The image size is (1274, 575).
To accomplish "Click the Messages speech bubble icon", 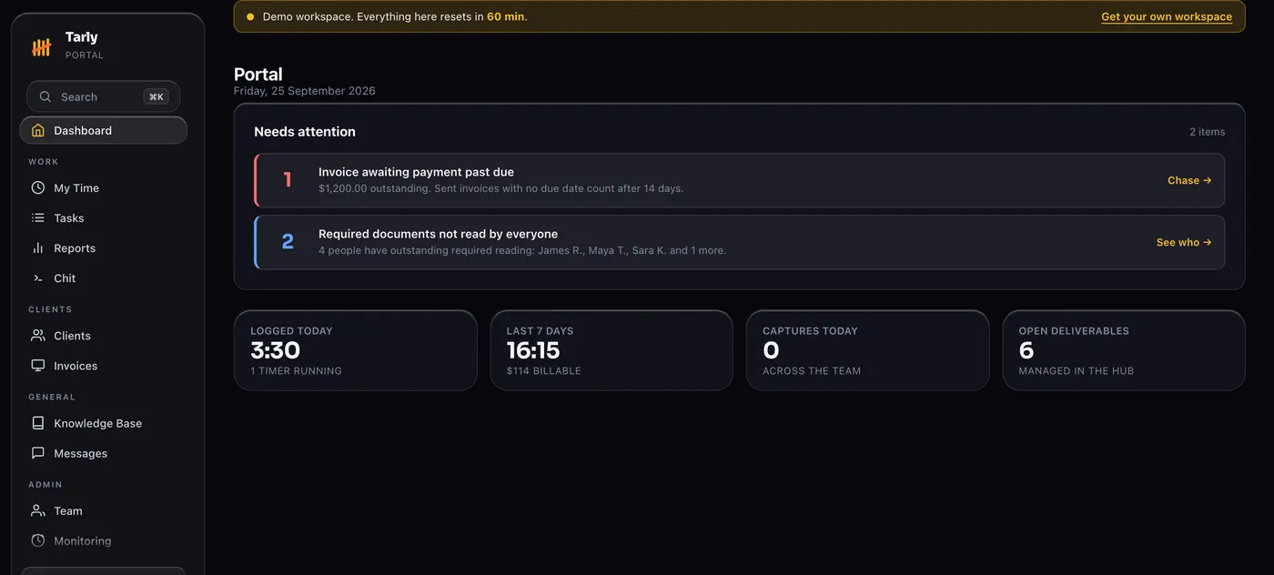I will [38, 452].
